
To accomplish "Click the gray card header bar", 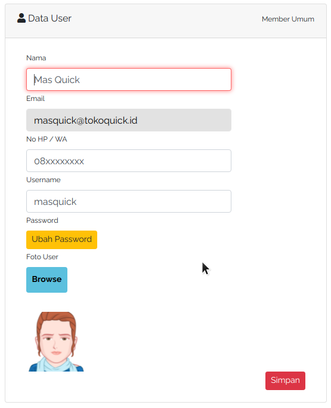I will (x=166, y=21).
